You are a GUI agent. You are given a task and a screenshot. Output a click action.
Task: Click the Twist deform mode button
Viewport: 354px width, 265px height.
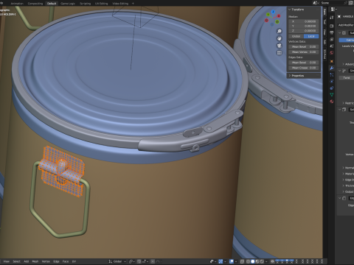[x=347, y=77]
